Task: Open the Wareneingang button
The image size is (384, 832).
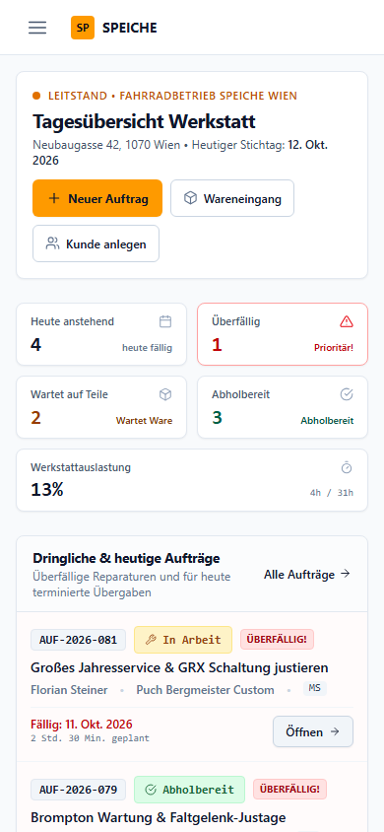Action: [x=232, y=198]
